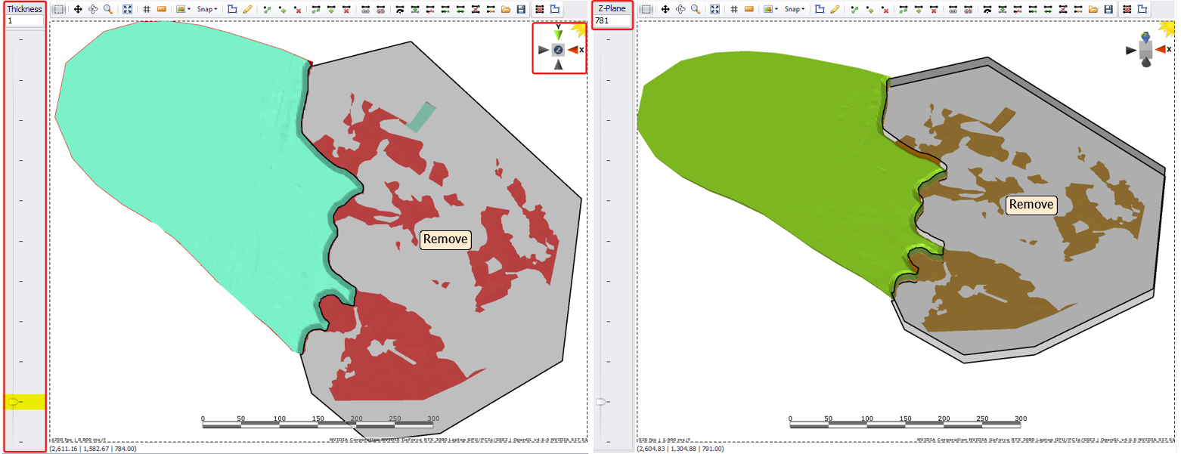1181x454 pixels.
Task: Click the save disk icon in right toolbar
Action: (1108, 9)
